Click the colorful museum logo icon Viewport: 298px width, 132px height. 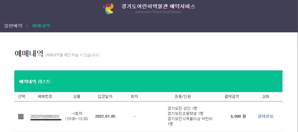coord(108,9)
